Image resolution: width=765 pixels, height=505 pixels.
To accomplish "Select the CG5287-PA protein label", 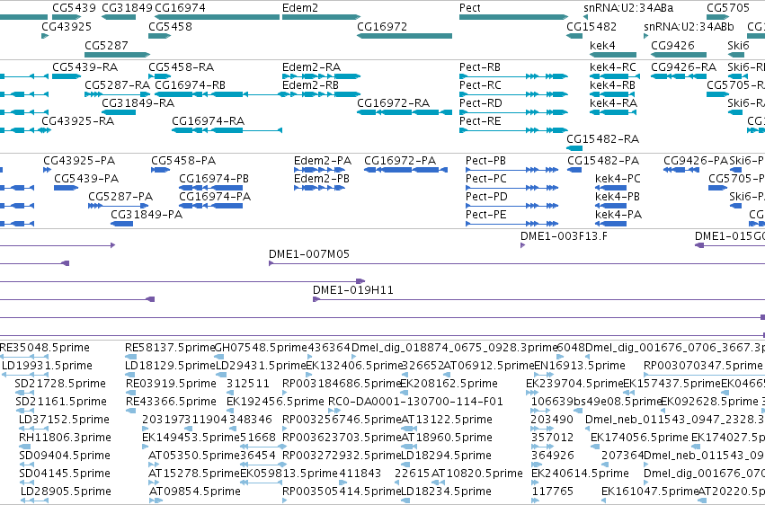I will (120, 197).
